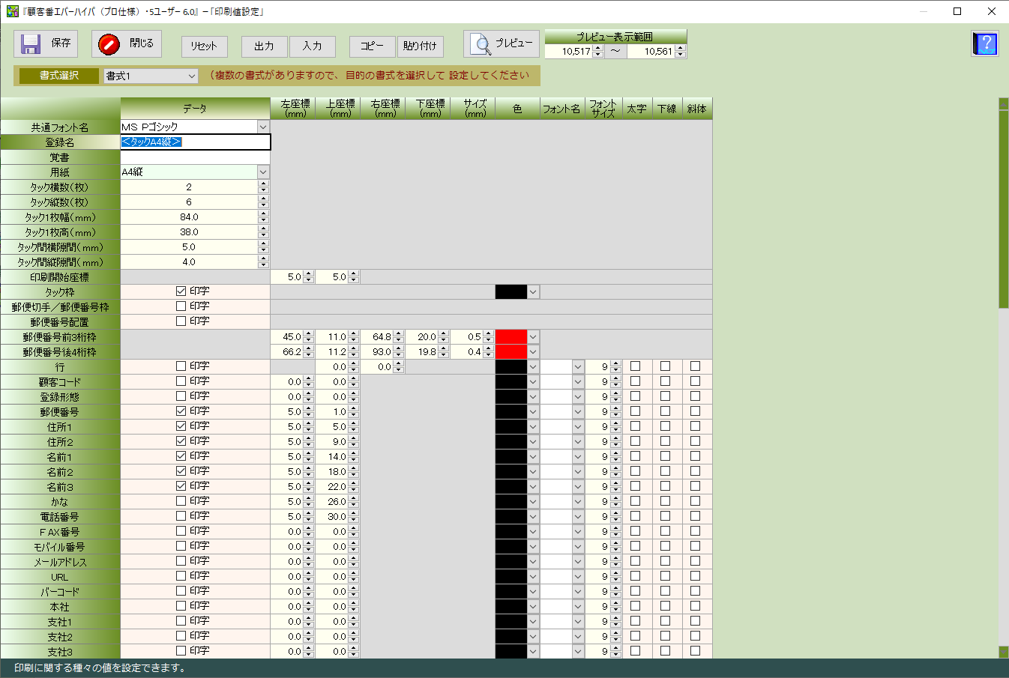
Task: Click preview range start 10,517 stepper
Action: (x=598, y=52)
